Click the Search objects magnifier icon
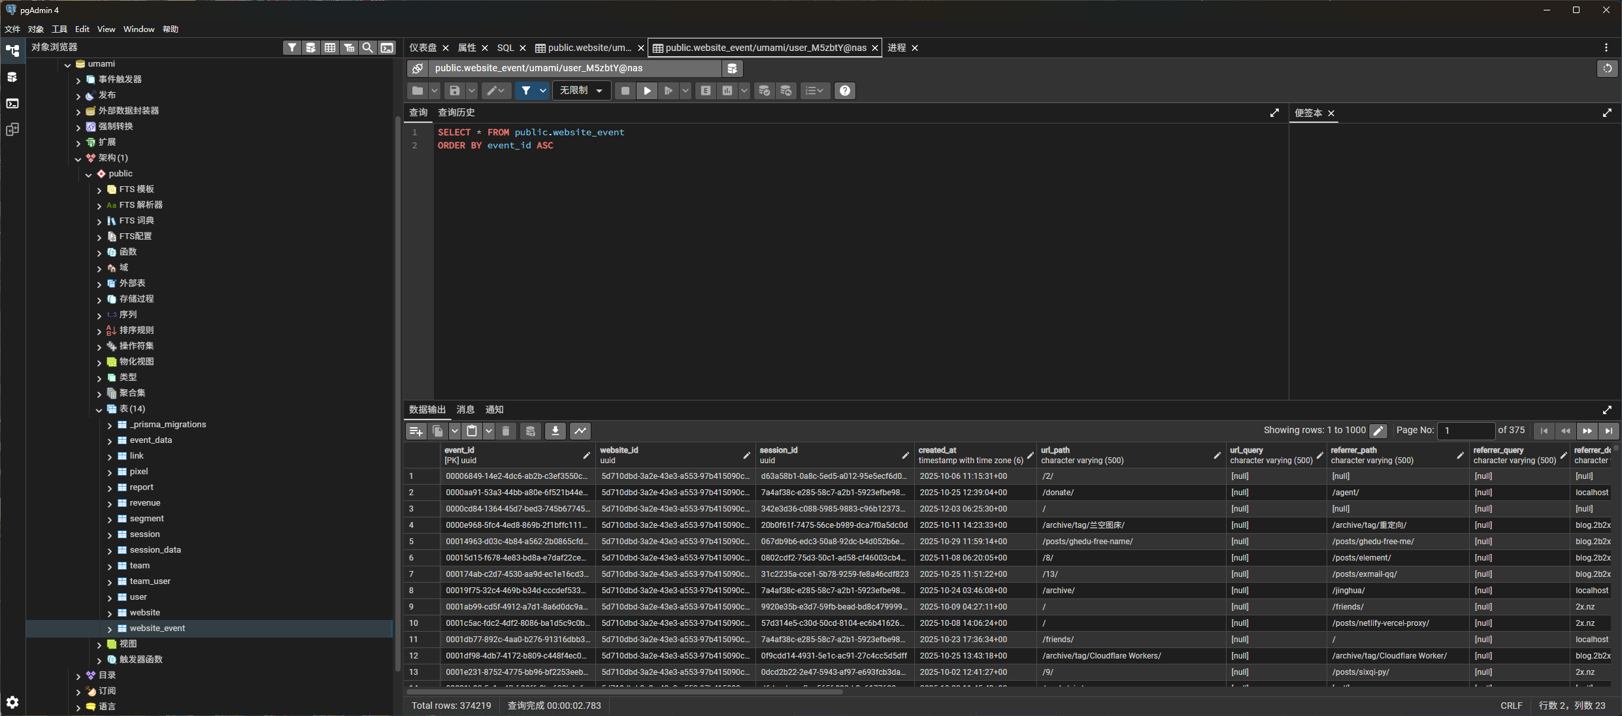 point(368,48)
